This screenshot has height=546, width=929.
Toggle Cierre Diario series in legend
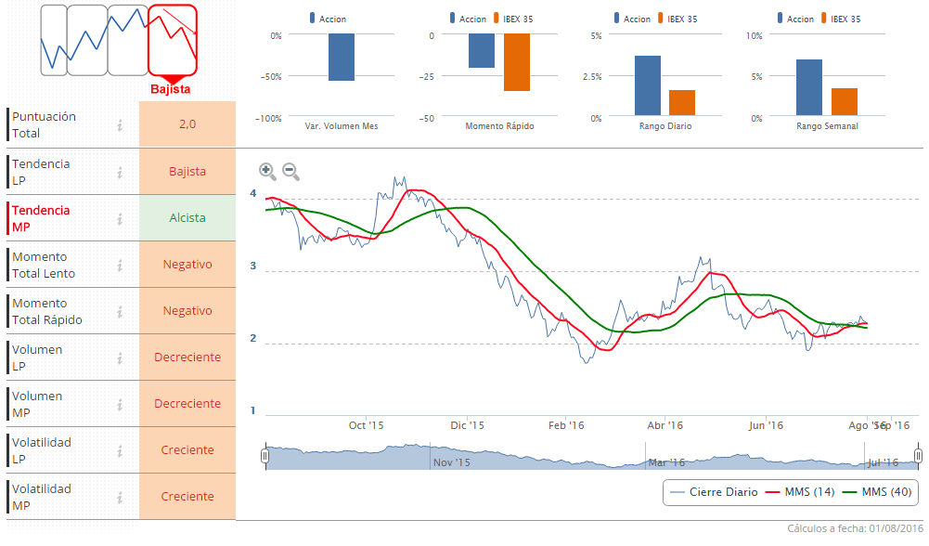(714, 492)
